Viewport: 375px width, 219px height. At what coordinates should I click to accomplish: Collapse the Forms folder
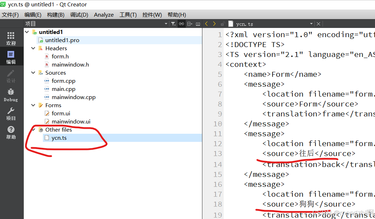click(33, 105)
